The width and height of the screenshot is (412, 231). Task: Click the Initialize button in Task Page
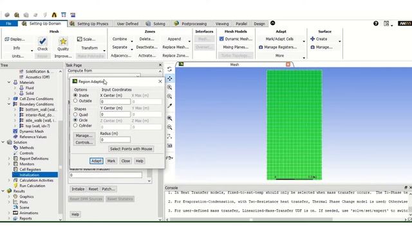coord(78,189)
